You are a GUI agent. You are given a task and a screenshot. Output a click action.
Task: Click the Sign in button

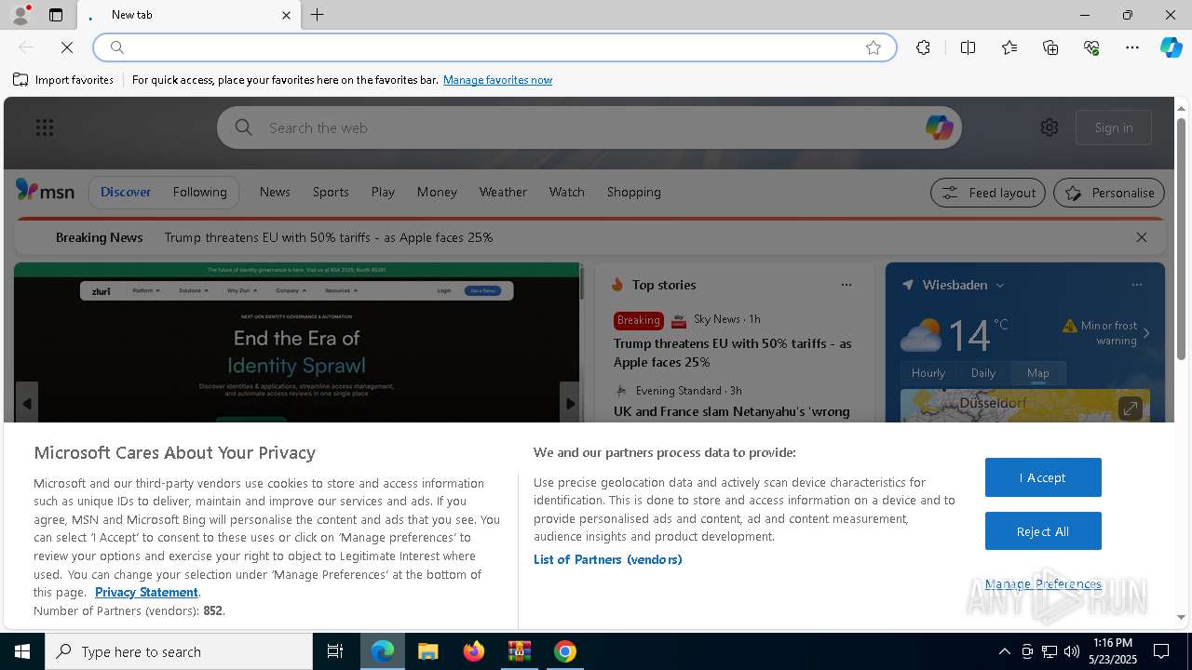click(x=1114, y=127)
